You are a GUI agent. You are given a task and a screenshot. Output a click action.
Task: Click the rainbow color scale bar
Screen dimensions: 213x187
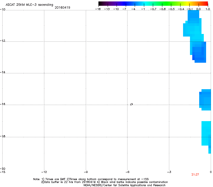153,3
